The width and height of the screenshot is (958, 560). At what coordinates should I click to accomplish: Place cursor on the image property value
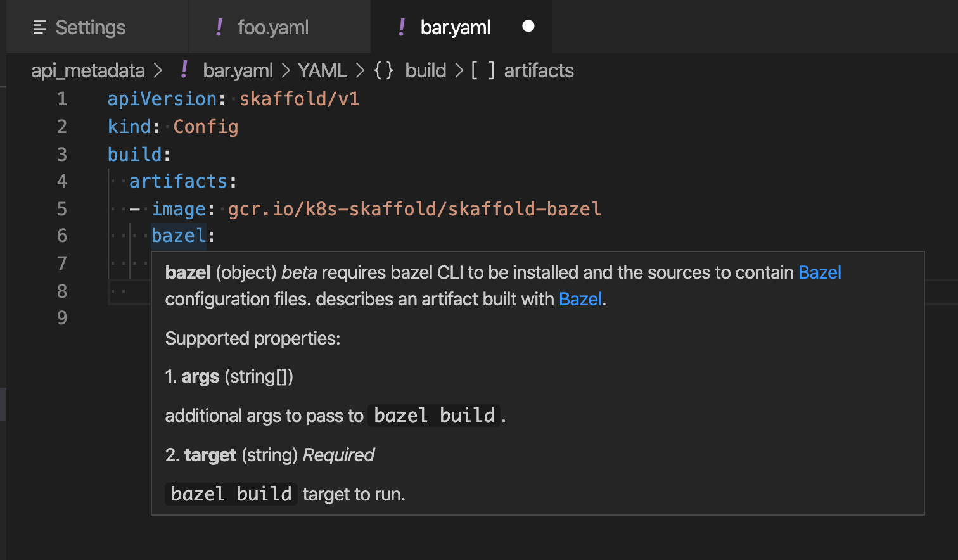(x=415, y=208)
